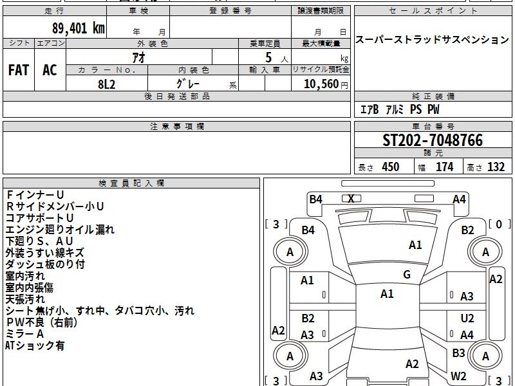This screenshot has width=515, height=386.
Task: Click the 諸元 header
Action: coord(433,153)
